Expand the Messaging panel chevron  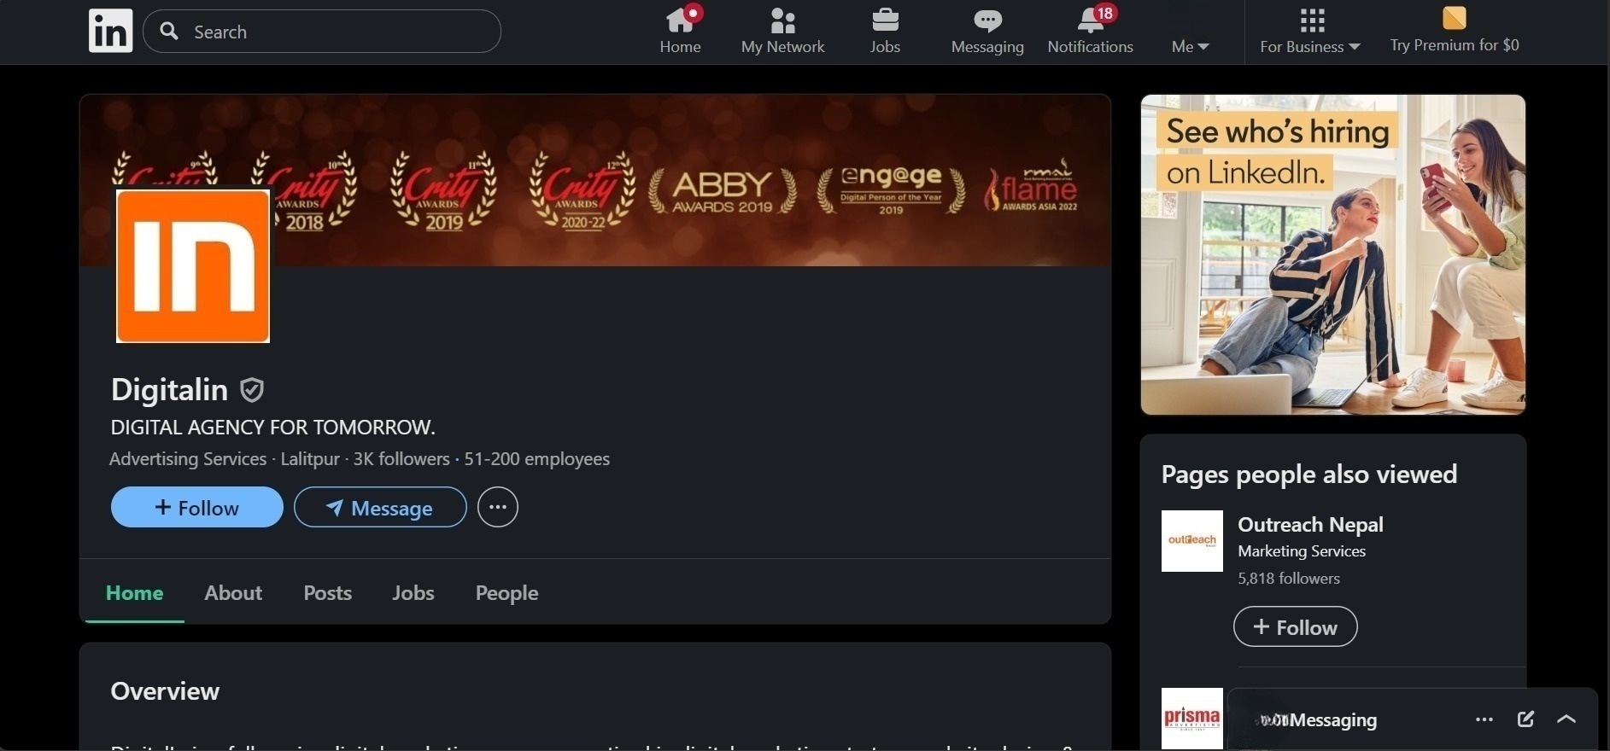[x=1566, y=719]
